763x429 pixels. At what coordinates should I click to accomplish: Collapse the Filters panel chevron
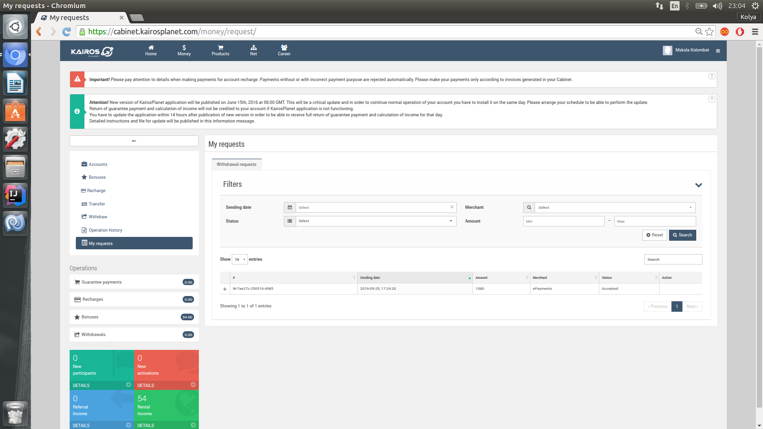click(698, 185)
